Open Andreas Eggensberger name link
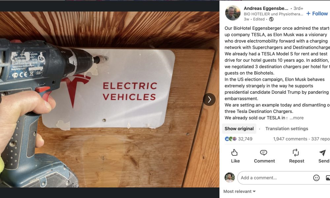Image resolution: width=330 pixels, height=198 pixels. coord(266,9)
